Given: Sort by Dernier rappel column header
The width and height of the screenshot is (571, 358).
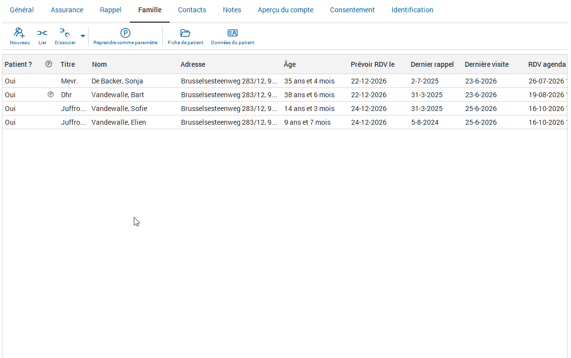Looking at the screenshot, I should pyautogui.click(x=432, y=64).
